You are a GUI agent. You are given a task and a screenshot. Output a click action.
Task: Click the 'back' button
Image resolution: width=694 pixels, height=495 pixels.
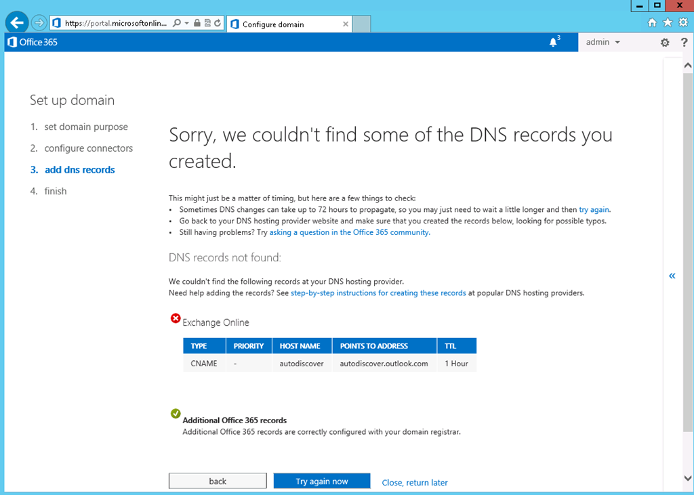pos(218,481)
